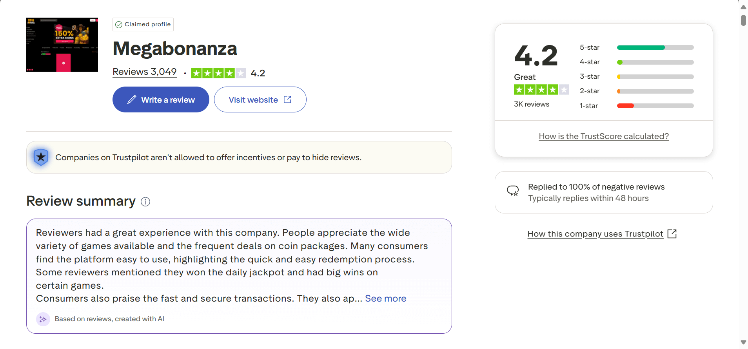The width and height of the screenshot is (748, 349).
Task: Click the Megabonanza website thumbnail
Action: point(62,45)
